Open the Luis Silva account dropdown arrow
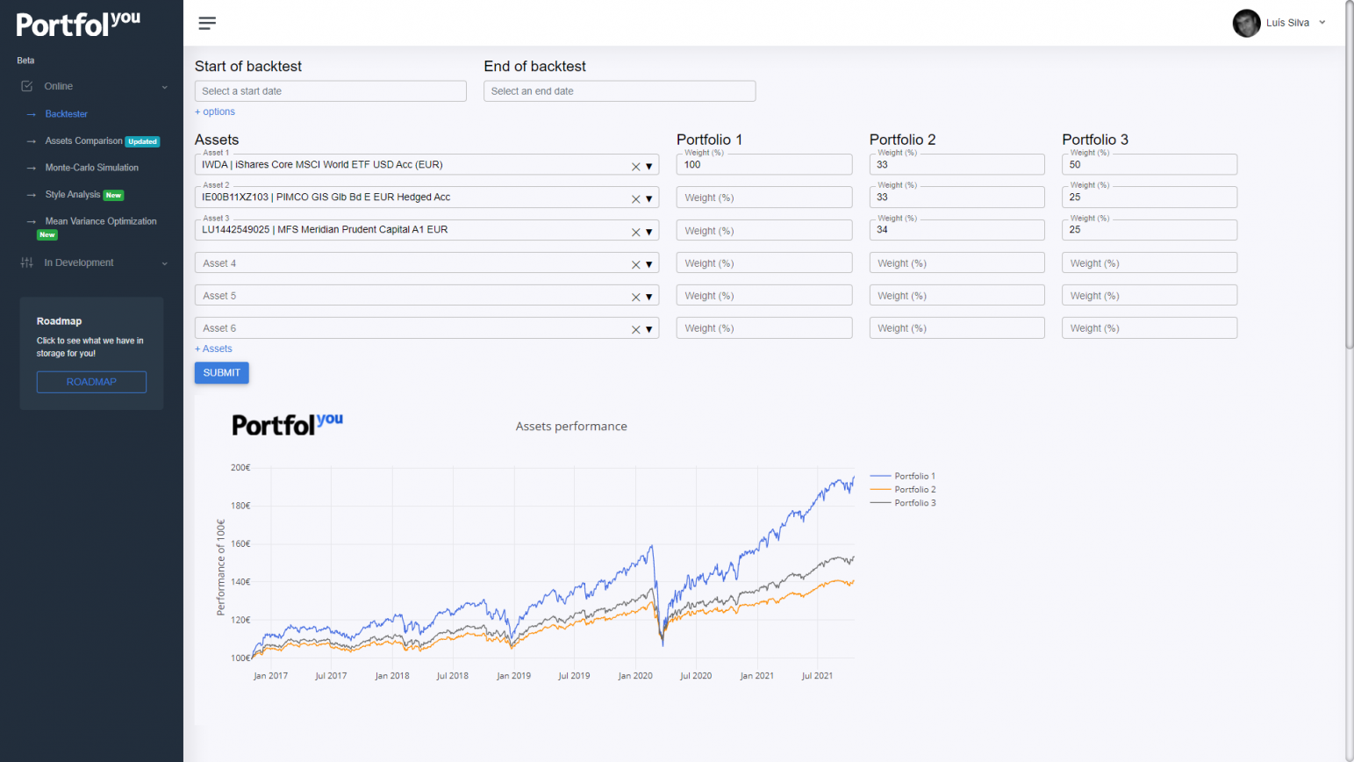The width and height of the screenshot is (1354, 762). pos(1322,23)
